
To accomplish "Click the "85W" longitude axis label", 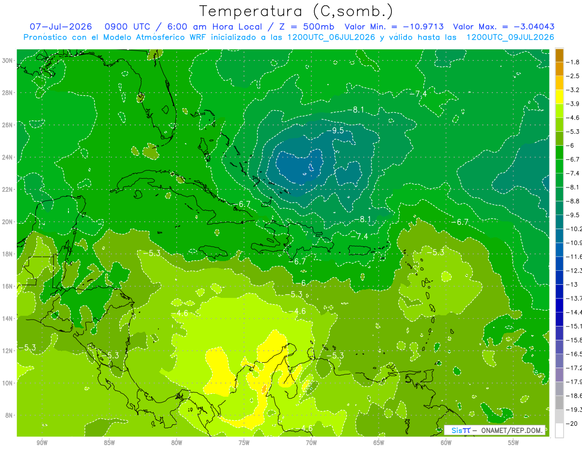I will tap(109, 443).
